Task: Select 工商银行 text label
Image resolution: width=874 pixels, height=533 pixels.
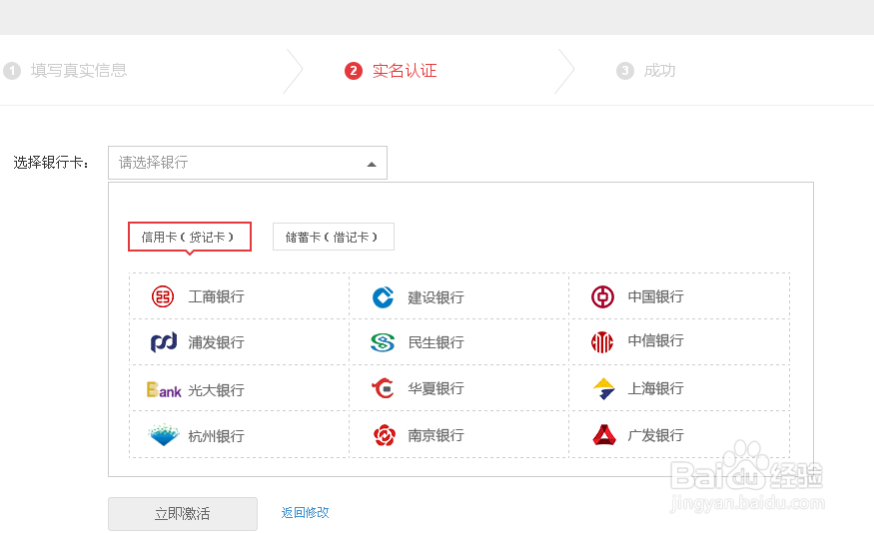Action: (x=217, y=296)
